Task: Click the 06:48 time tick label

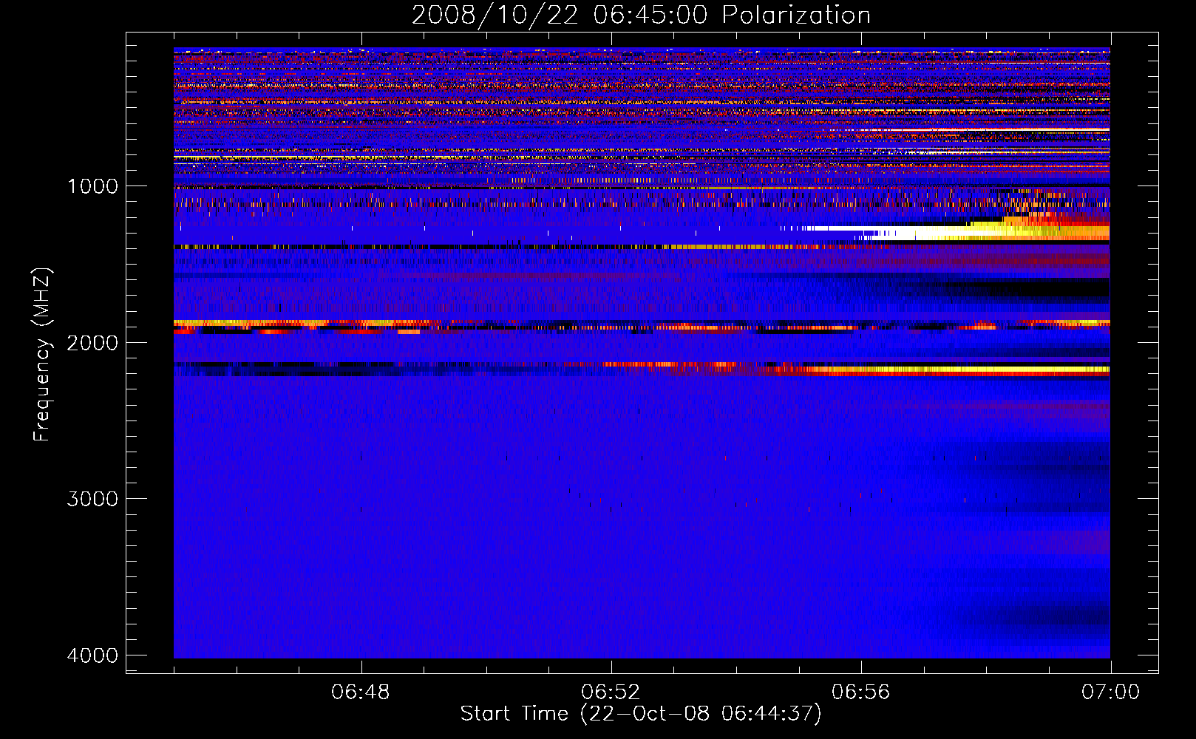Action: coord(361,692)
